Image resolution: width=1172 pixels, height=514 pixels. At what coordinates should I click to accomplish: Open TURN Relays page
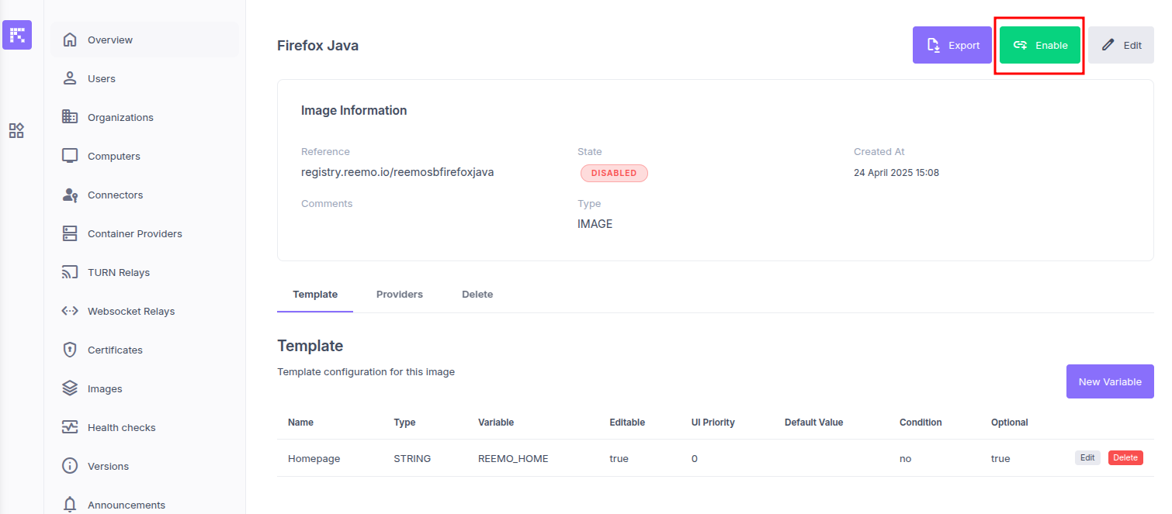[145, 272]
